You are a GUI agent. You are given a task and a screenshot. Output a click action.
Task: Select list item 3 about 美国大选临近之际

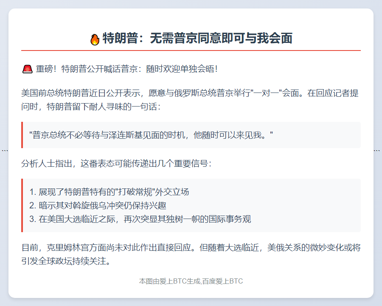(x=140, y=219)
